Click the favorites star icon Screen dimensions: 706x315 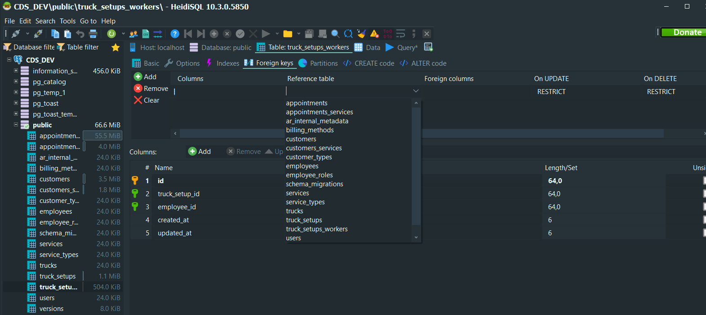pyautogui.click(x=116, y=47)
